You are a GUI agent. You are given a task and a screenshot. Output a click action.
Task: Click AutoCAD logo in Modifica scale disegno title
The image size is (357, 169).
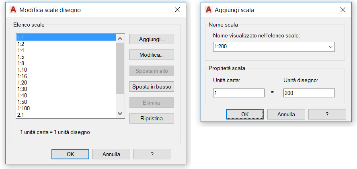pos(13,10)
